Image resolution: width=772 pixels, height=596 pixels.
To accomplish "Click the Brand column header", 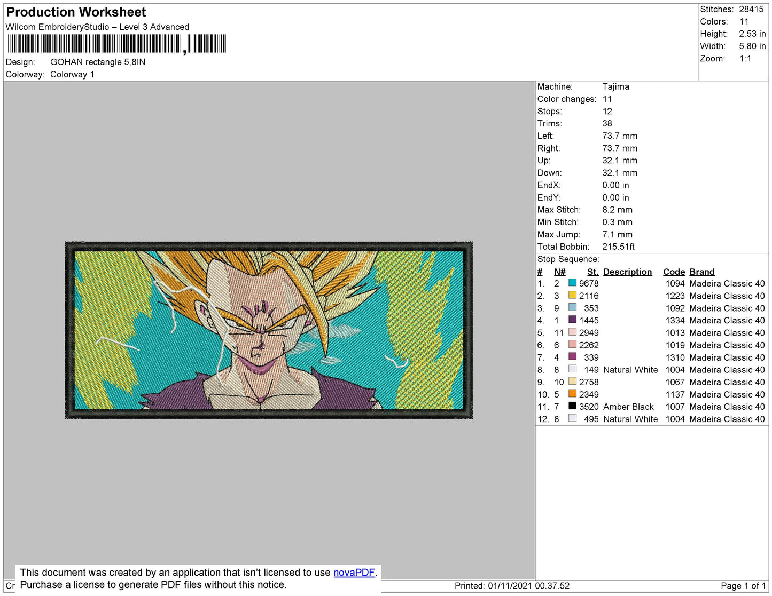I will [701, 272].
